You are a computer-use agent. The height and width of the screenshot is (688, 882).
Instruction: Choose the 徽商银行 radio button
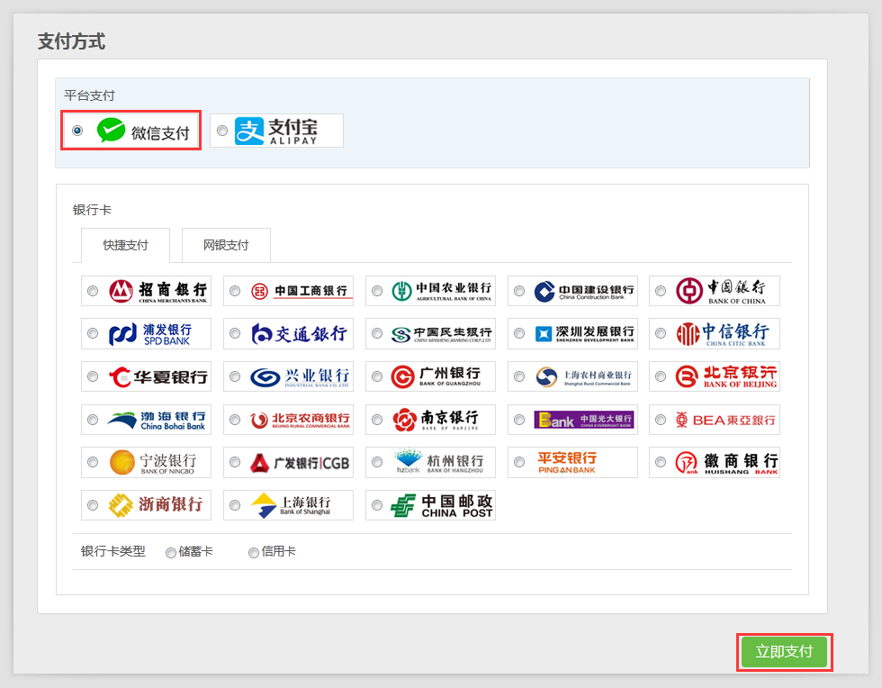point(661,462)
